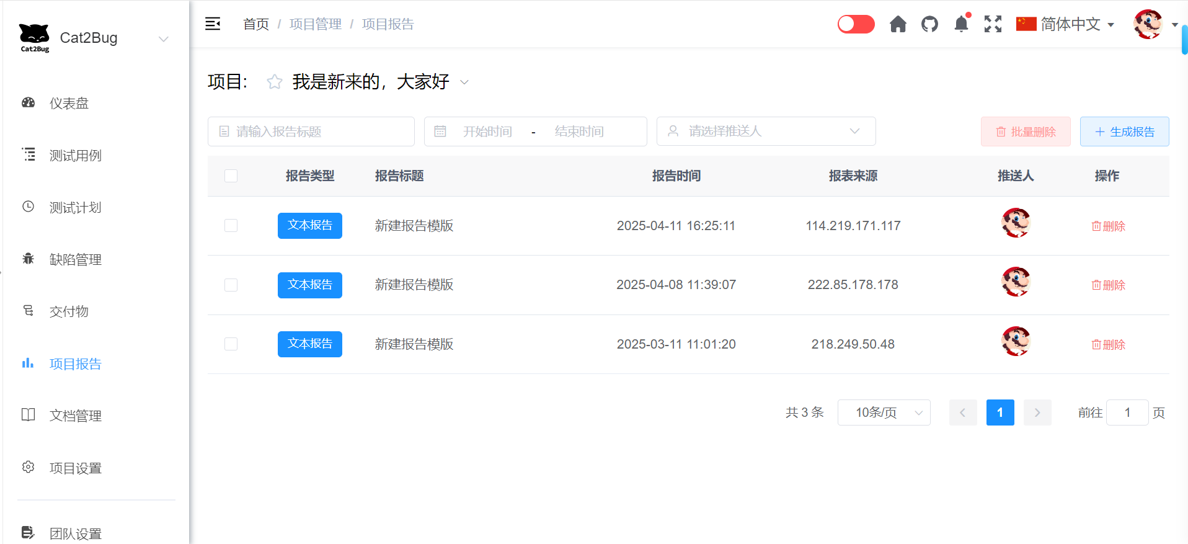Click the 请输入报告标题 search field
The image size is (1188, 544).
pos(311,132)
